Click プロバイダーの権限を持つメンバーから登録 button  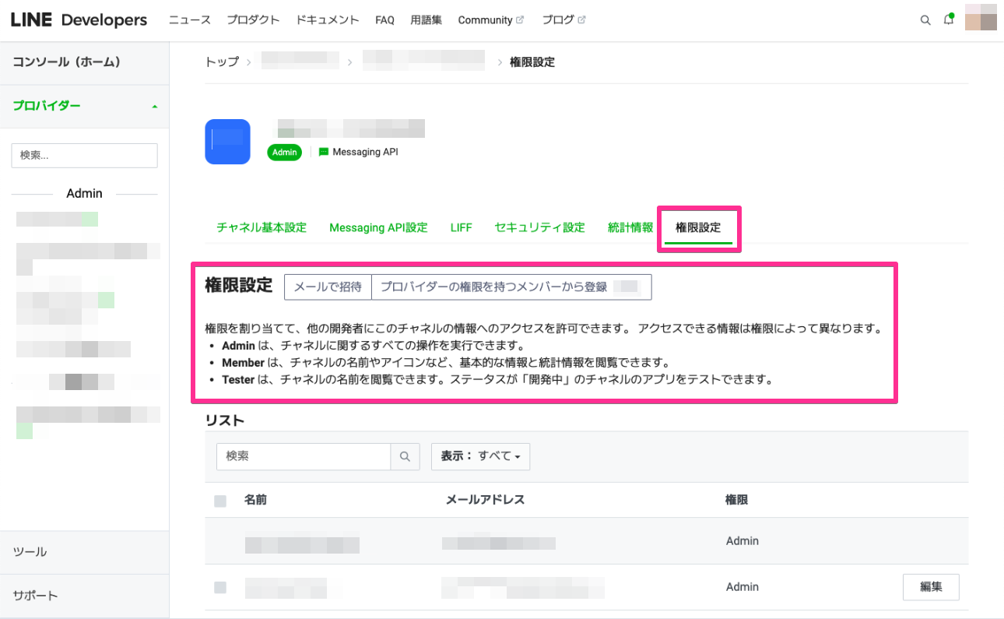point(511,287)
